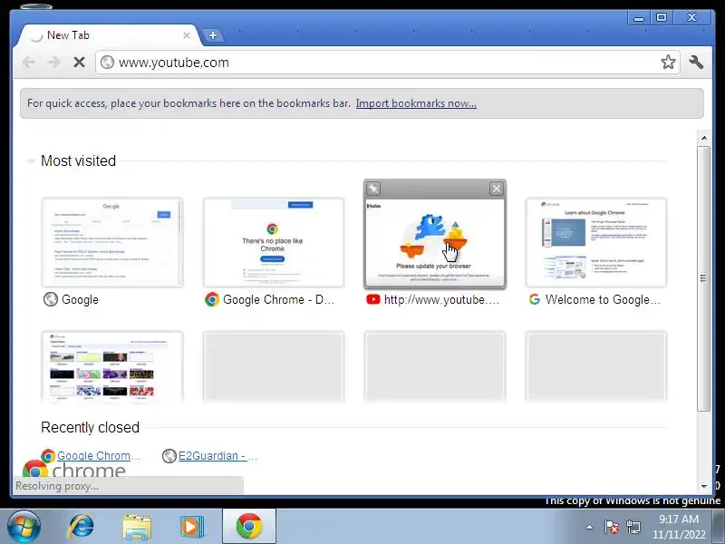Open the Google thumbnail

112,242
